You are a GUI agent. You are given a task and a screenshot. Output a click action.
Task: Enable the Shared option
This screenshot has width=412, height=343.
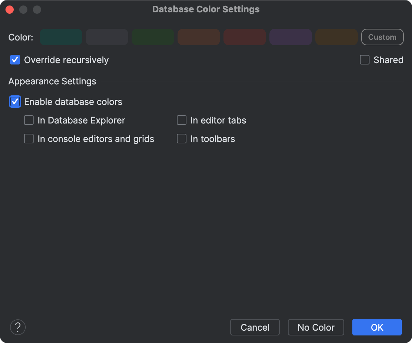click(364, 60)
